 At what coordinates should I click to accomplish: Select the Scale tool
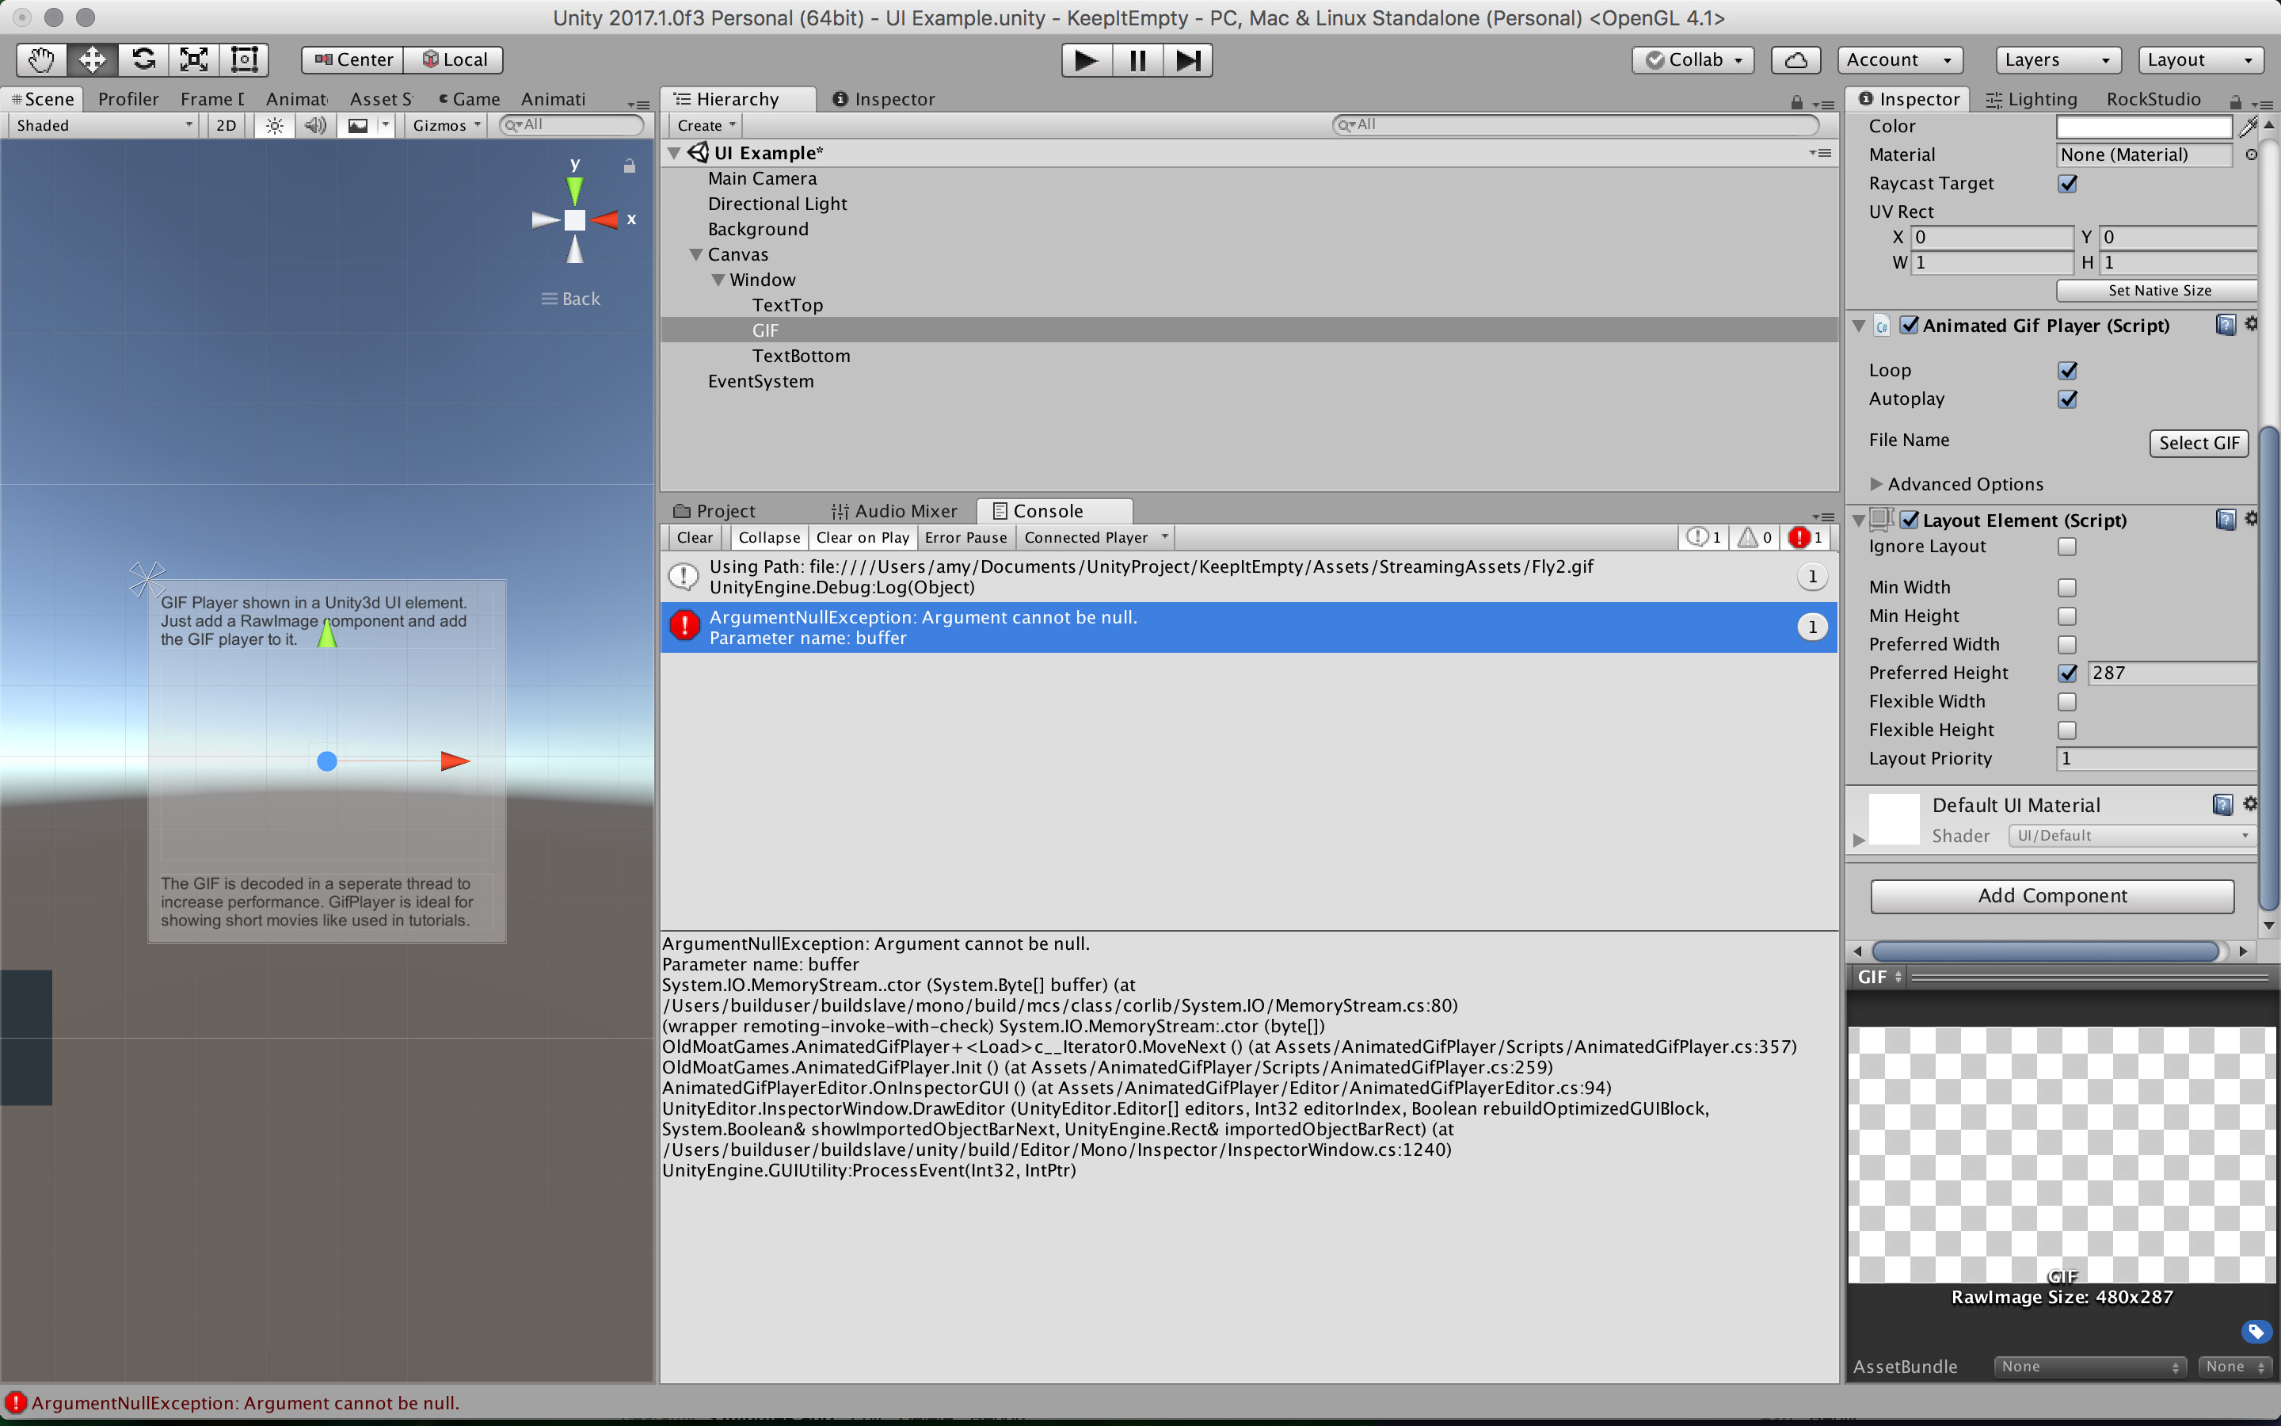[193, 59]
